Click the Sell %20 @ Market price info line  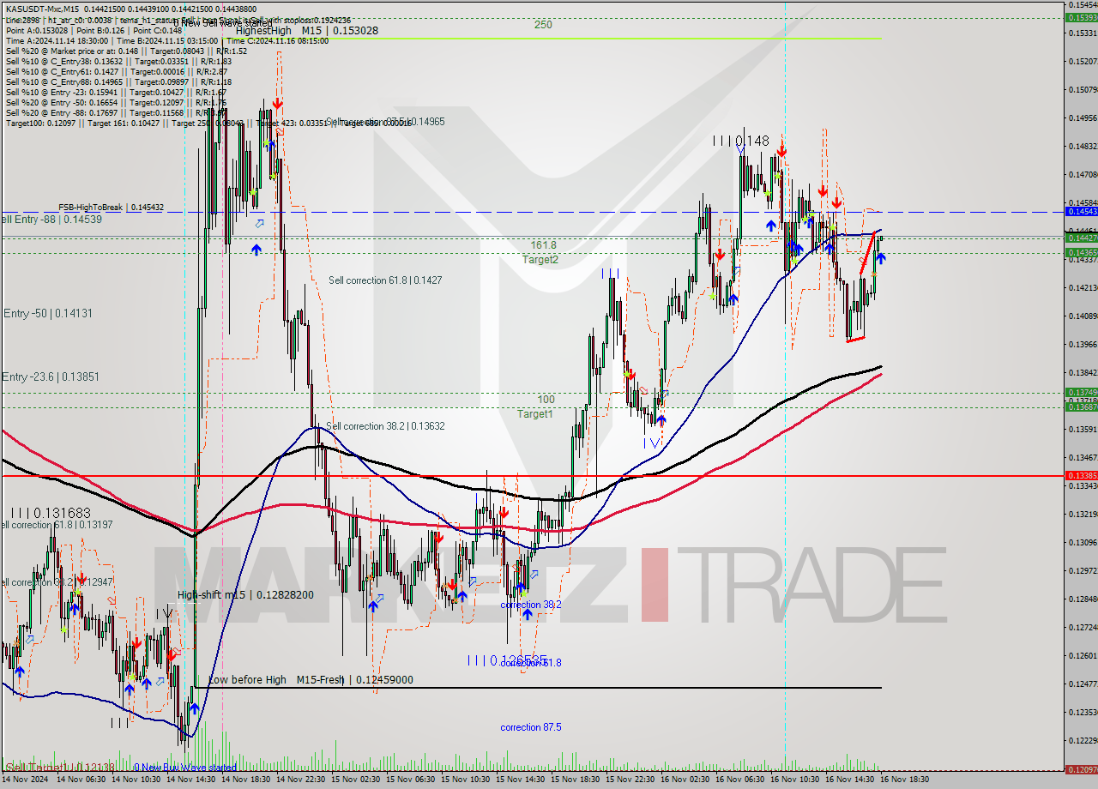(126, 51)
